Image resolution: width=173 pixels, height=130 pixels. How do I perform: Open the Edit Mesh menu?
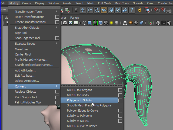pyautogui.click(x=104, y=3)
